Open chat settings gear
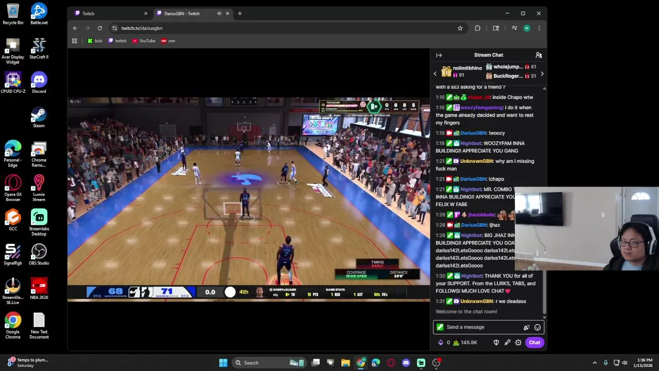The image size is (659, 371). [518, 343]
